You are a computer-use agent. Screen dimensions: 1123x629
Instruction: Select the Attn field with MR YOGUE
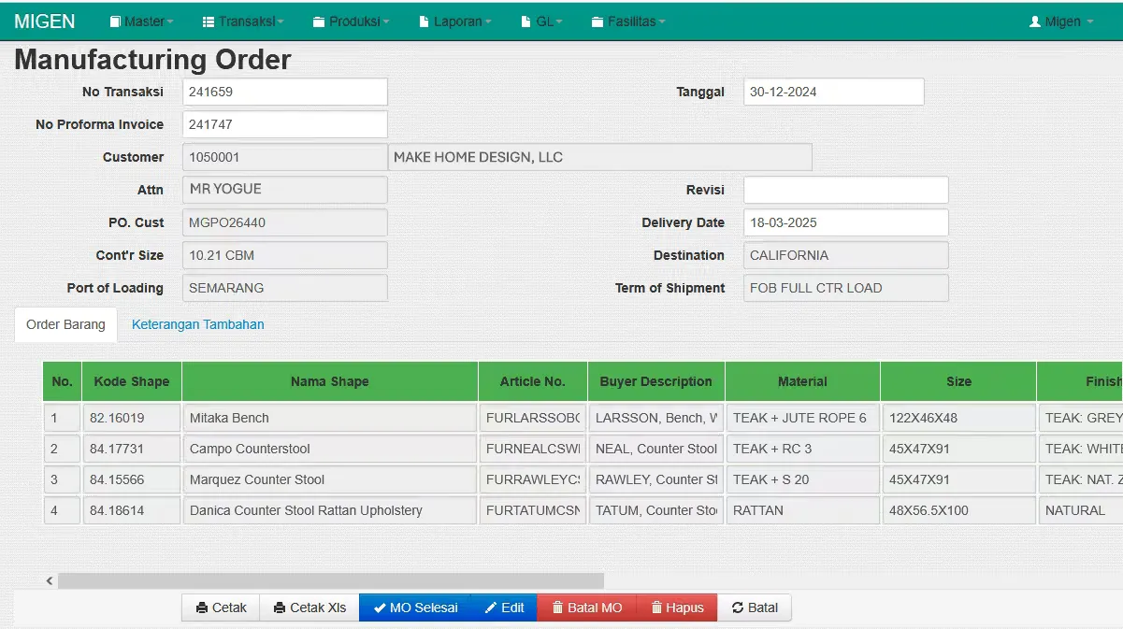[285, 190]
